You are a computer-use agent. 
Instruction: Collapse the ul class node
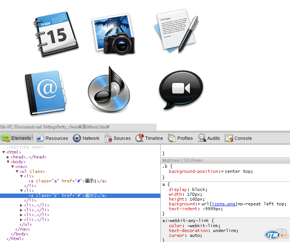point(17,171)
